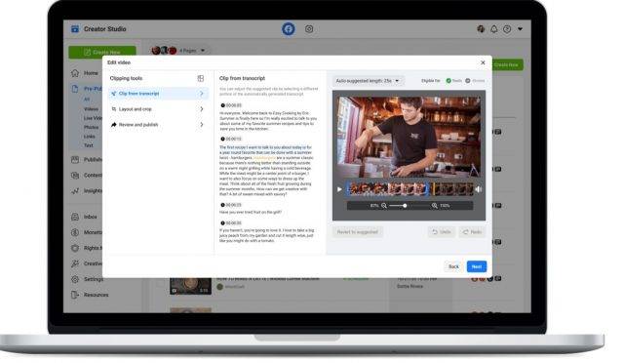624x363 pixels.
Task: Open the account dropdown arrow in header
Action: pyautogui.click(x=520, y=29)
